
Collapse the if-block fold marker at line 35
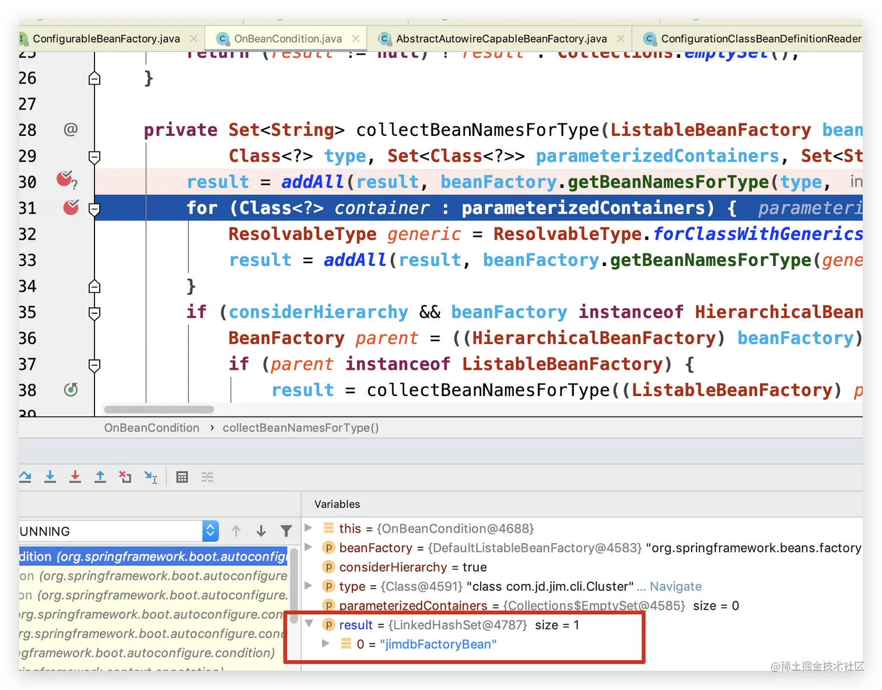click(94, 313)
